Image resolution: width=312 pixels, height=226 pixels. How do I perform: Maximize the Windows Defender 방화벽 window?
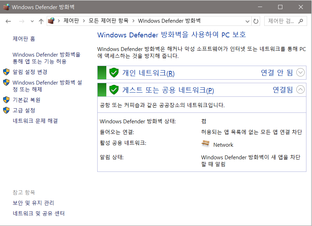[280, 7]
